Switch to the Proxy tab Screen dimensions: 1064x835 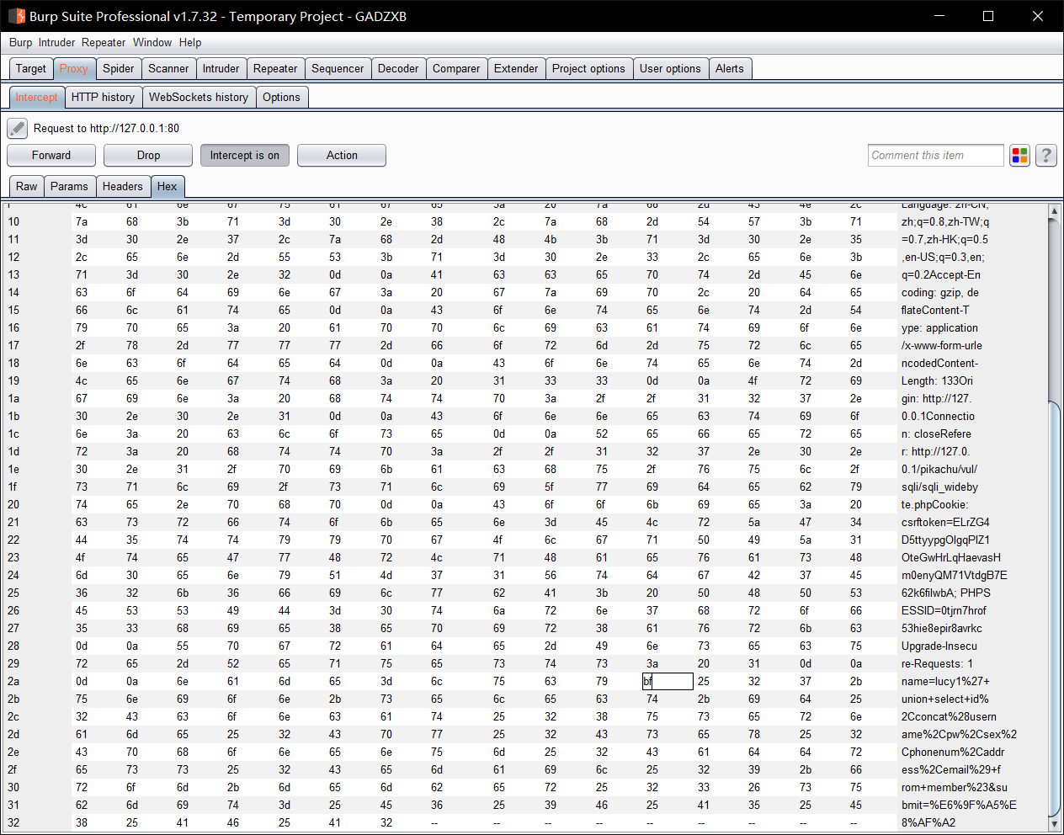tap(74, 68)
